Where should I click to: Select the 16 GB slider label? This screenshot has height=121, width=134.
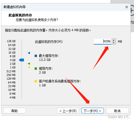point(12,53)
